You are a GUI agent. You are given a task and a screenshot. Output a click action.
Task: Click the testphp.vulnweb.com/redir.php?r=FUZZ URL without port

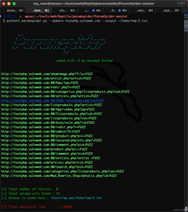(x=41, y=87)
